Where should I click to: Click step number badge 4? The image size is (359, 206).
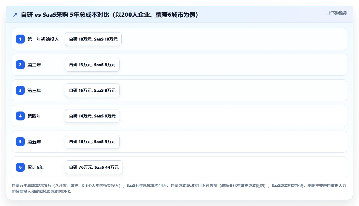[x=20, y=116]
